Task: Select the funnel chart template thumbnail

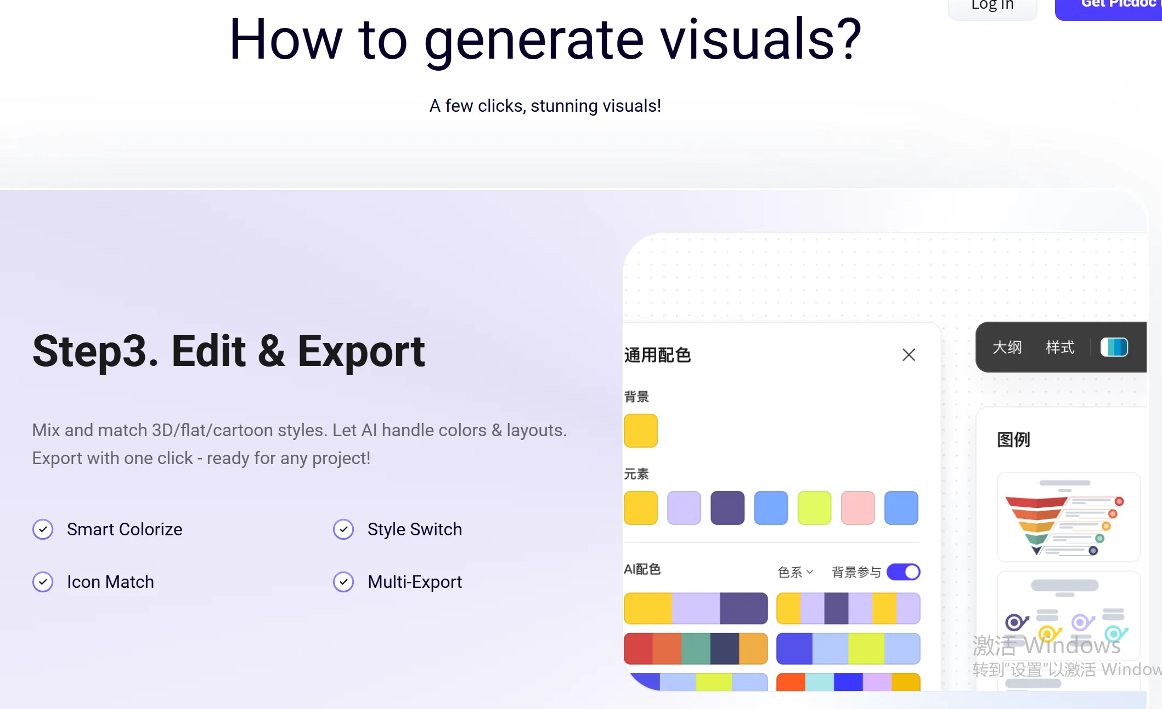Action: (x=1068, y=517)
